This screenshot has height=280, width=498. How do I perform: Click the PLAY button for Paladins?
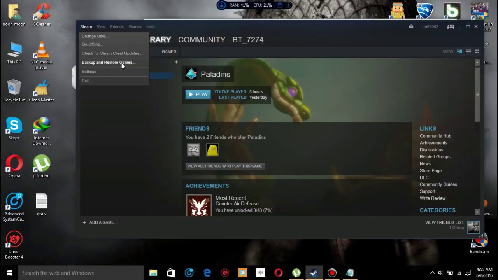(198, 94)
